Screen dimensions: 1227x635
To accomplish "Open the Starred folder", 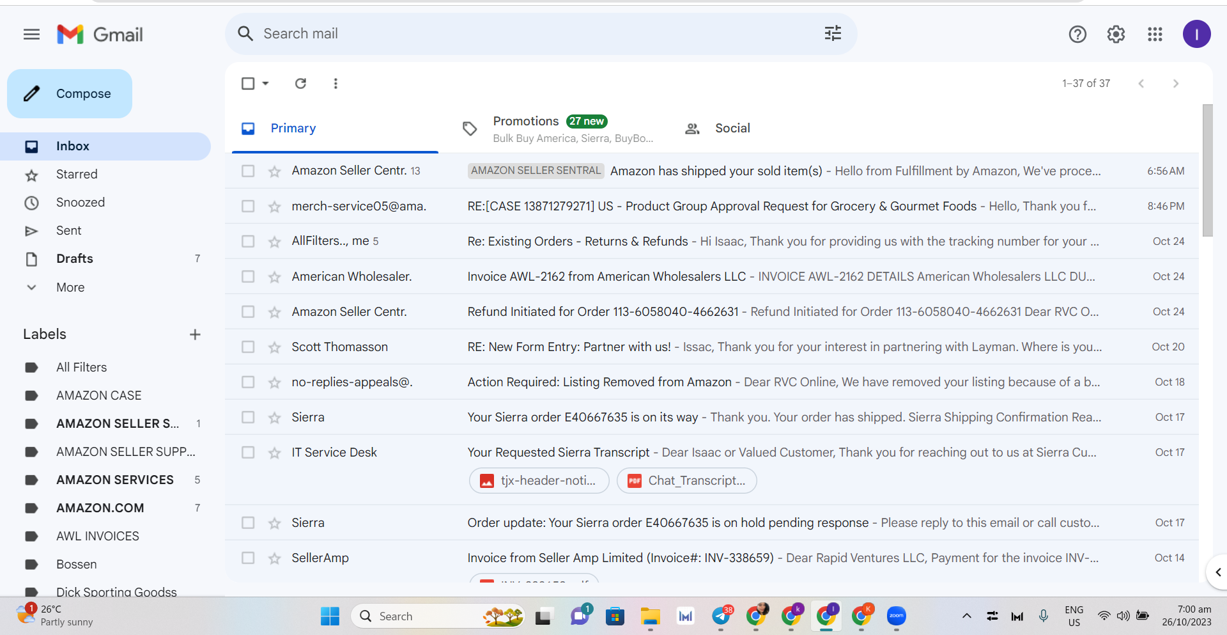I will [x=105, y=175].
